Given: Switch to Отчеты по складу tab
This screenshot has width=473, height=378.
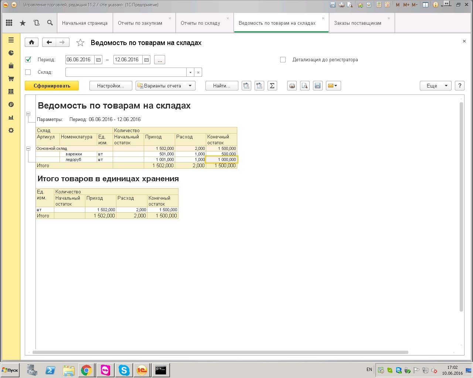Looking at the screenshot, I should point(200,23).
